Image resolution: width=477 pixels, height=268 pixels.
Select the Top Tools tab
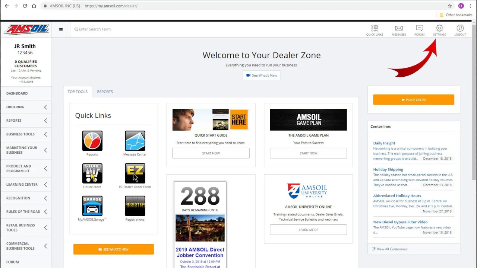(x=78, y=92)
